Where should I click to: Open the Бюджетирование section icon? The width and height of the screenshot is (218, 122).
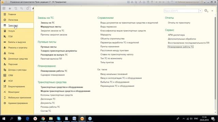click(5, 86)
